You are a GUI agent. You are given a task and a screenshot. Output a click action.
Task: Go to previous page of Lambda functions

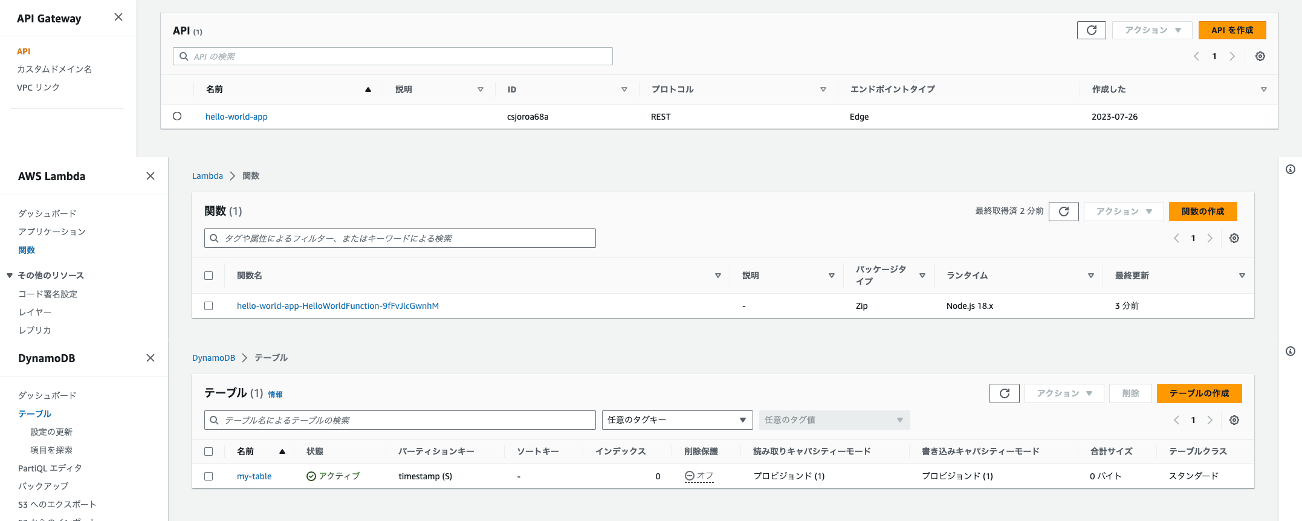pos(1176,238)
